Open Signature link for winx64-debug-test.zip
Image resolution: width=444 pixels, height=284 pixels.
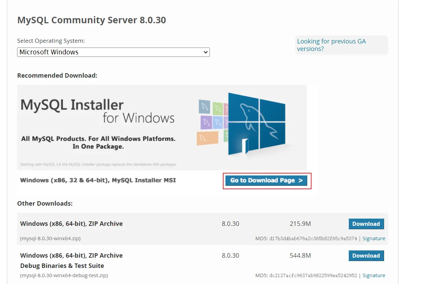374,275
